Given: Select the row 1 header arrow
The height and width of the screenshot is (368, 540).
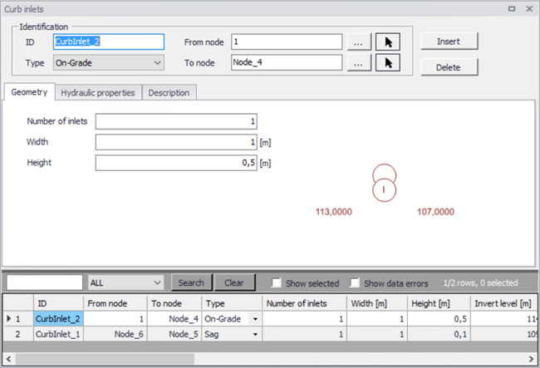Looking at the screenshot, I should coord(18,319).
